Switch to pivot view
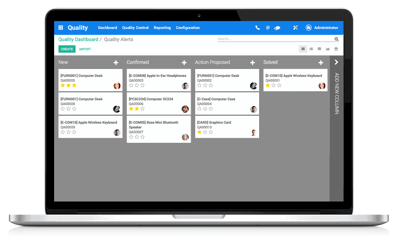 [319, 49]
